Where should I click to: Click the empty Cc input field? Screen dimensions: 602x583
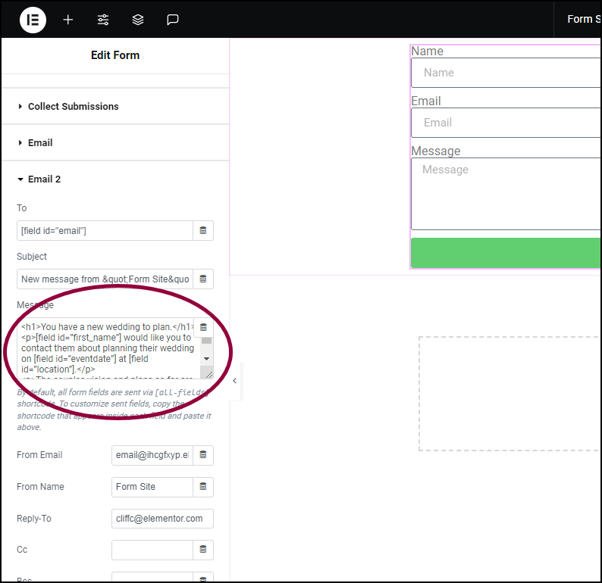coord(152,550)
